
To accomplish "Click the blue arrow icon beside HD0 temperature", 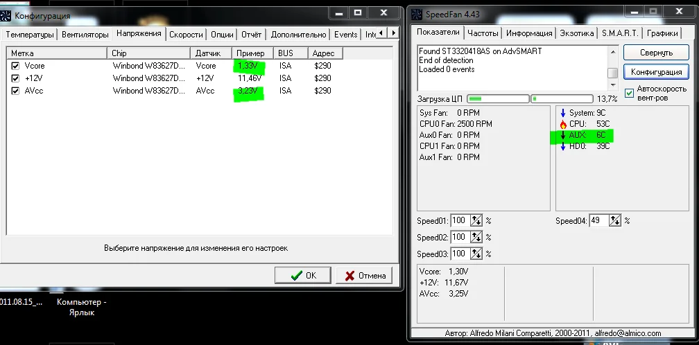I will coord(562,146).
